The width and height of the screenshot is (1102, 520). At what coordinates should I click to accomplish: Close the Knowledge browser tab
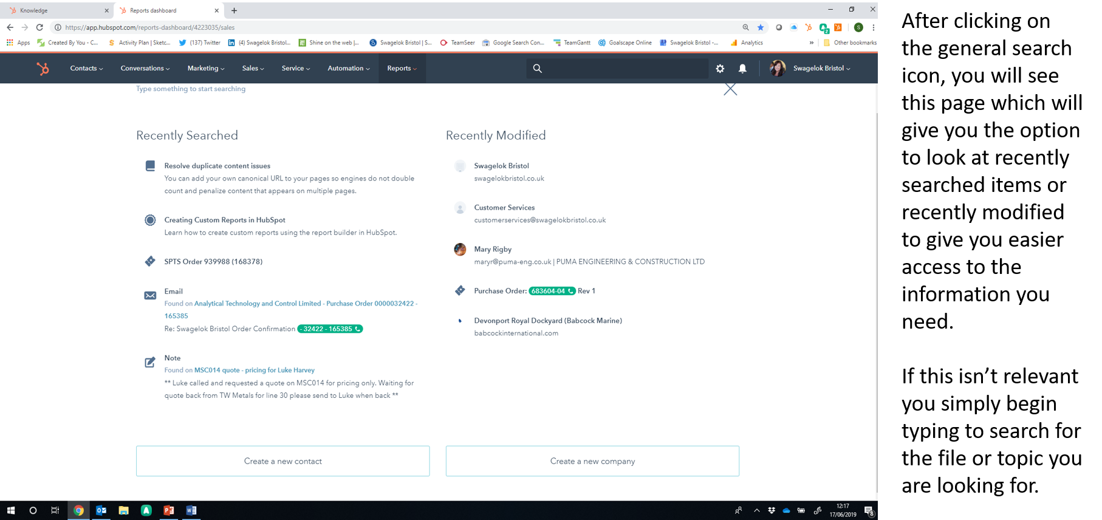point(106,10)
